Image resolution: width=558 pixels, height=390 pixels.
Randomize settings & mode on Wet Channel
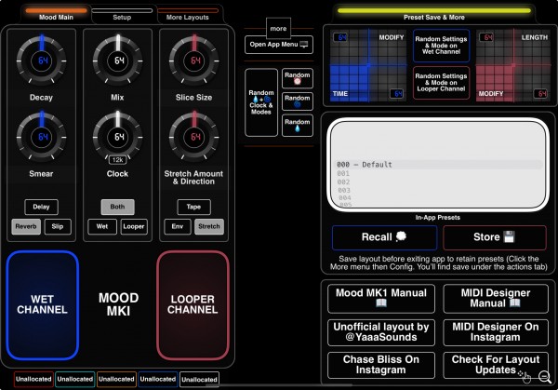pos(441,46)
